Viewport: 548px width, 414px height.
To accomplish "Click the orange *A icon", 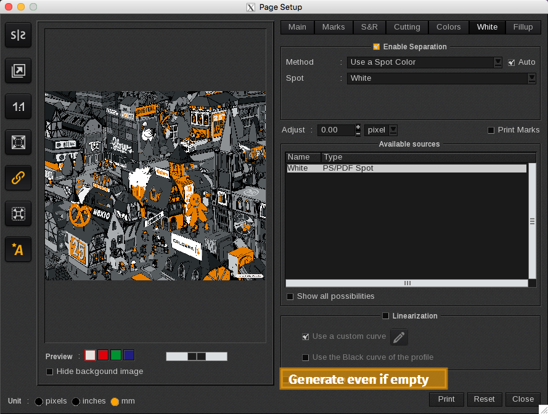I will [18, 250].
